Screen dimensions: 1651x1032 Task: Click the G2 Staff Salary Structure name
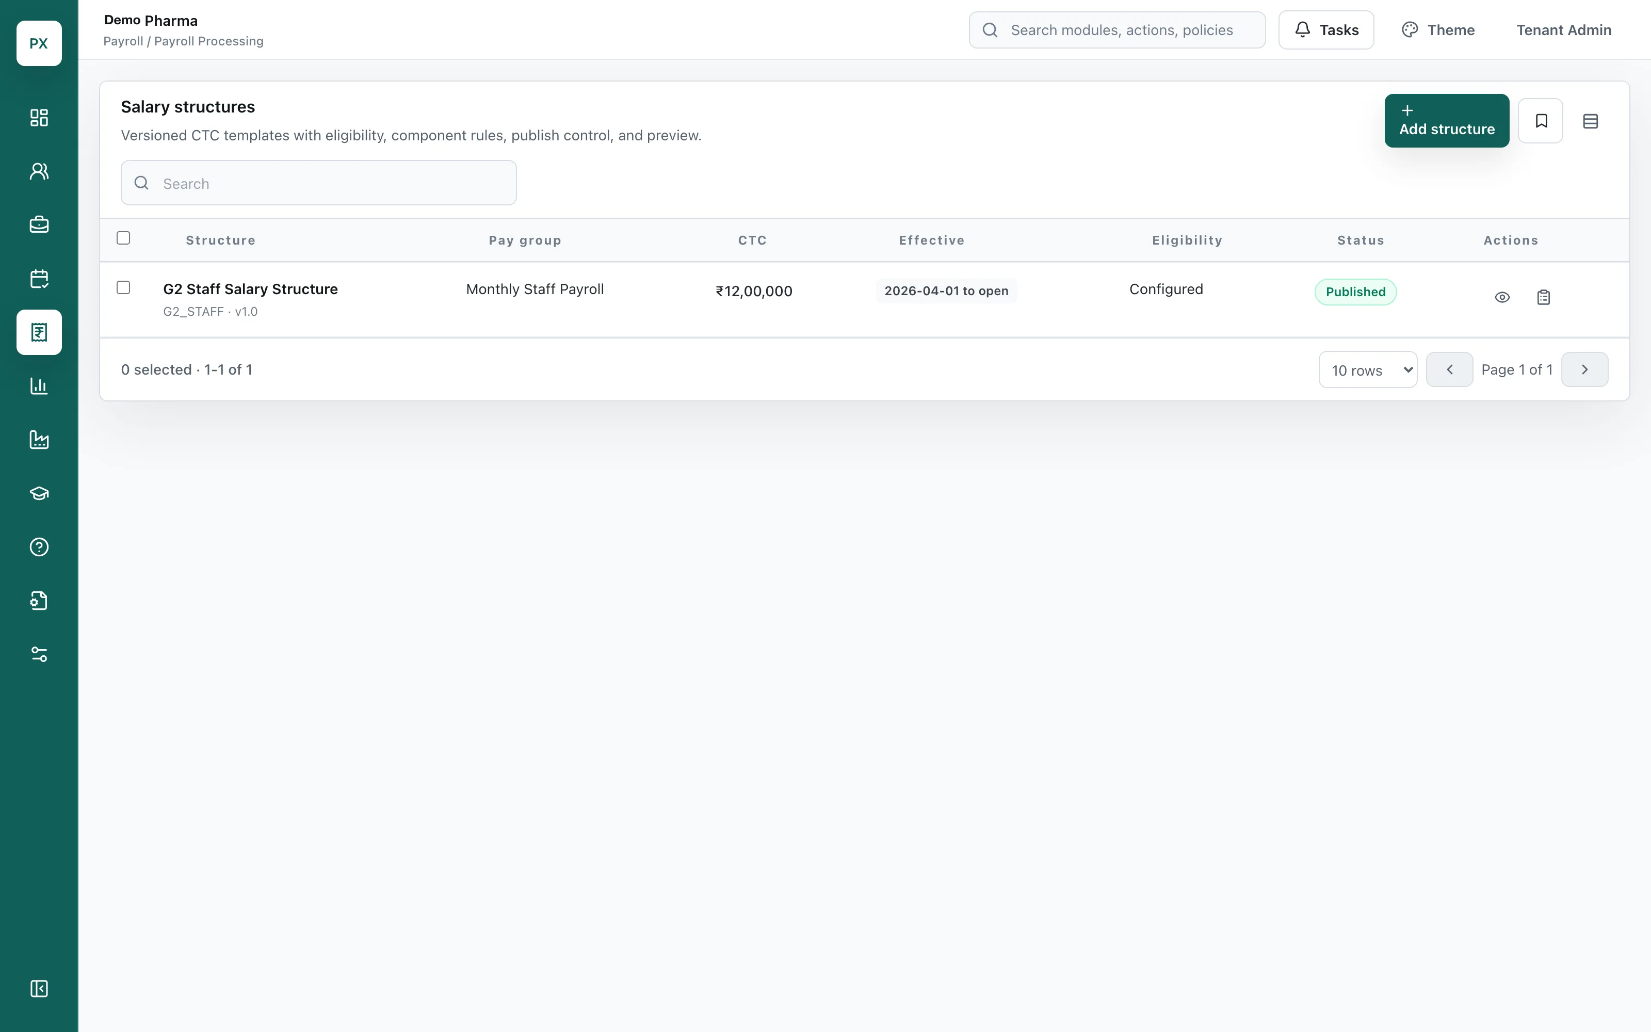click(x=250, y=289)
